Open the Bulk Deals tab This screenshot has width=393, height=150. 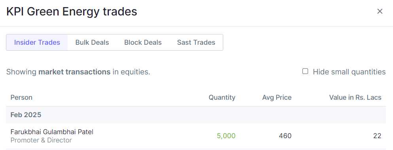(x=92, y=42)
